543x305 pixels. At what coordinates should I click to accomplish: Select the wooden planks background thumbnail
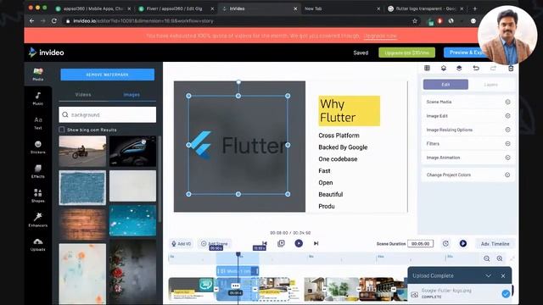coord(82,225)
